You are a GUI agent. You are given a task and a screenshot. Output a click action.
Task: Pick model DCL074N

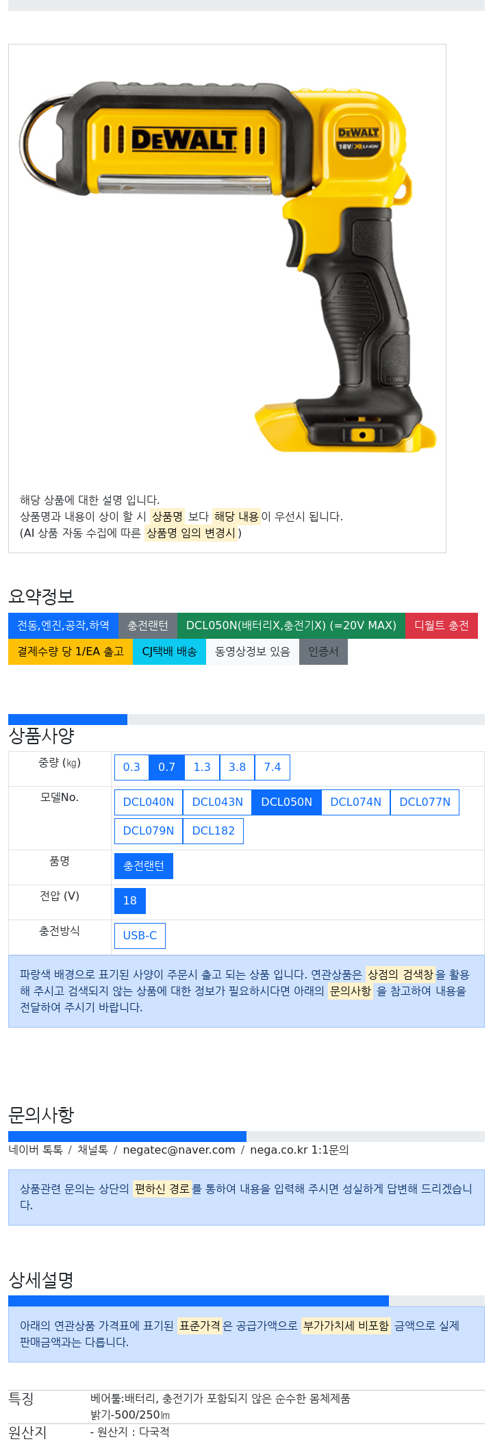(356, 802)
